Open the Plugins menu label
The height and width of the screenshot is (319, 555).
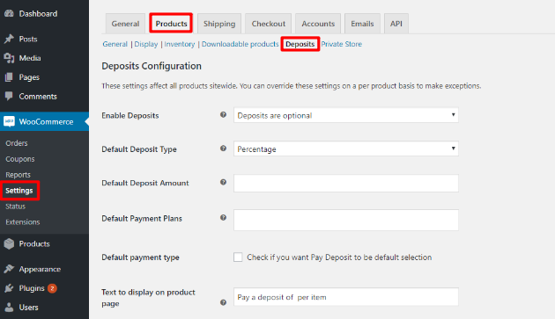[x=32, y=288]
